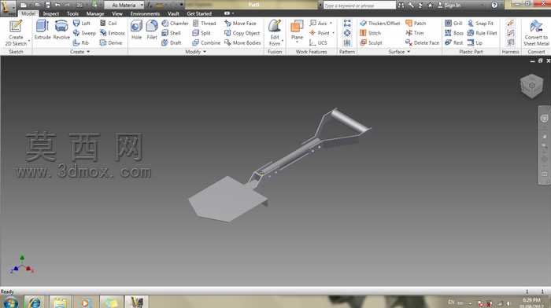The height and width of the screenshot is (308, 551).
Task: Open Edit Form in Fusion
Action: click(x=275, y=33)
